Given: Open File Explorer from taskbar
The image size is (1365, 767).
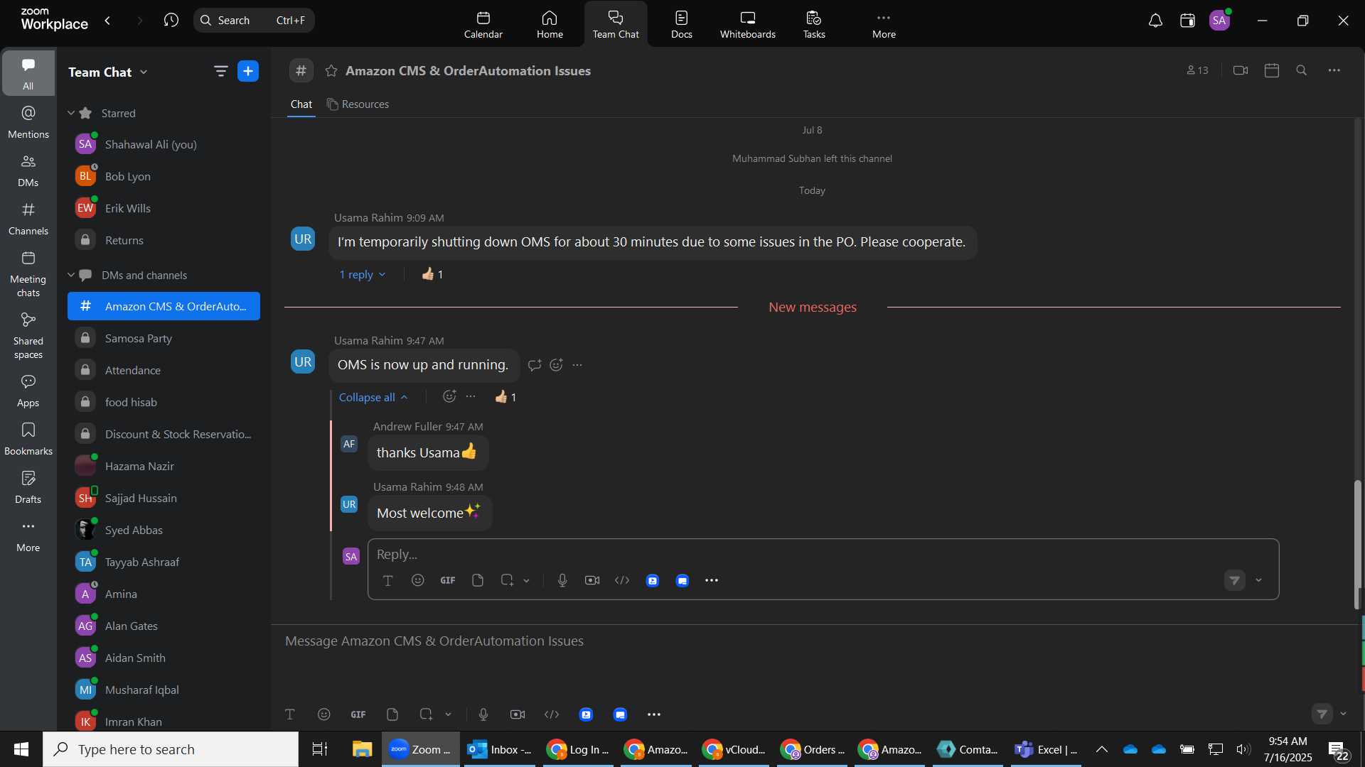Looking at the screenshot, I should pos(362,749).
